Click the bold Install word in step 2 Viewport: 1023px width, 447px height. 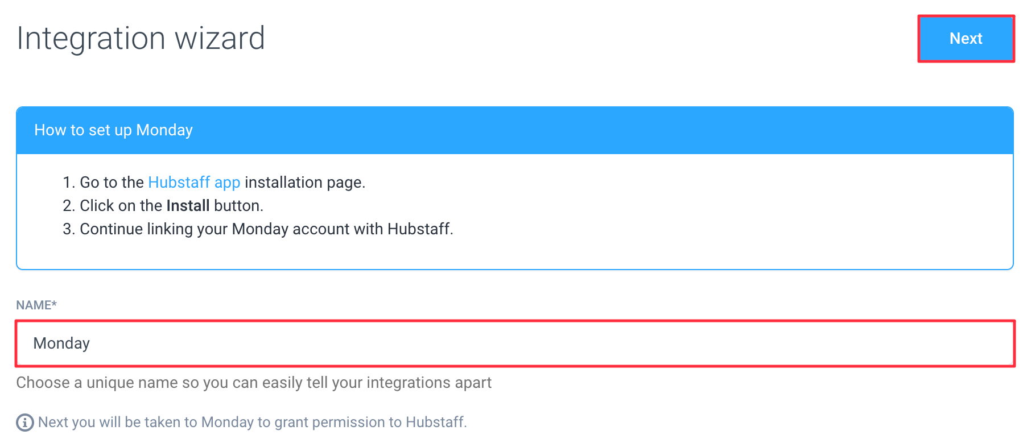[188, 205]
